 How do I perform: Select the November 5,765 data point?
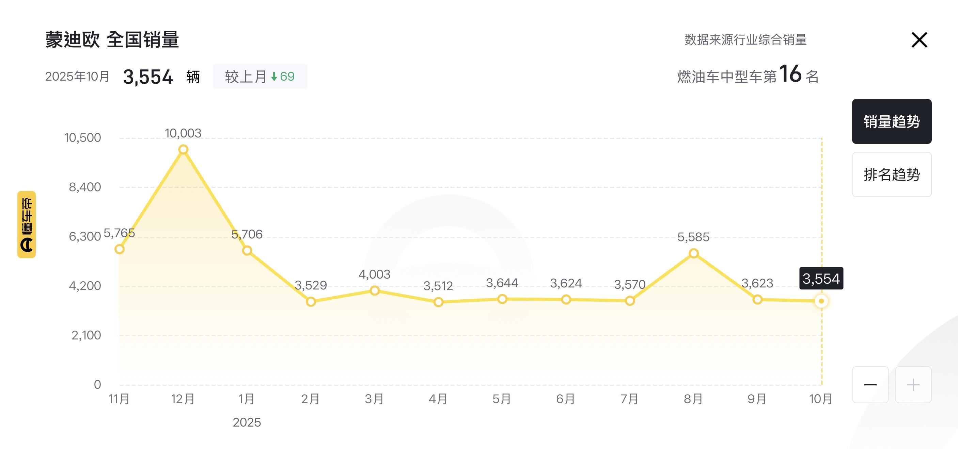click(120, 249)
